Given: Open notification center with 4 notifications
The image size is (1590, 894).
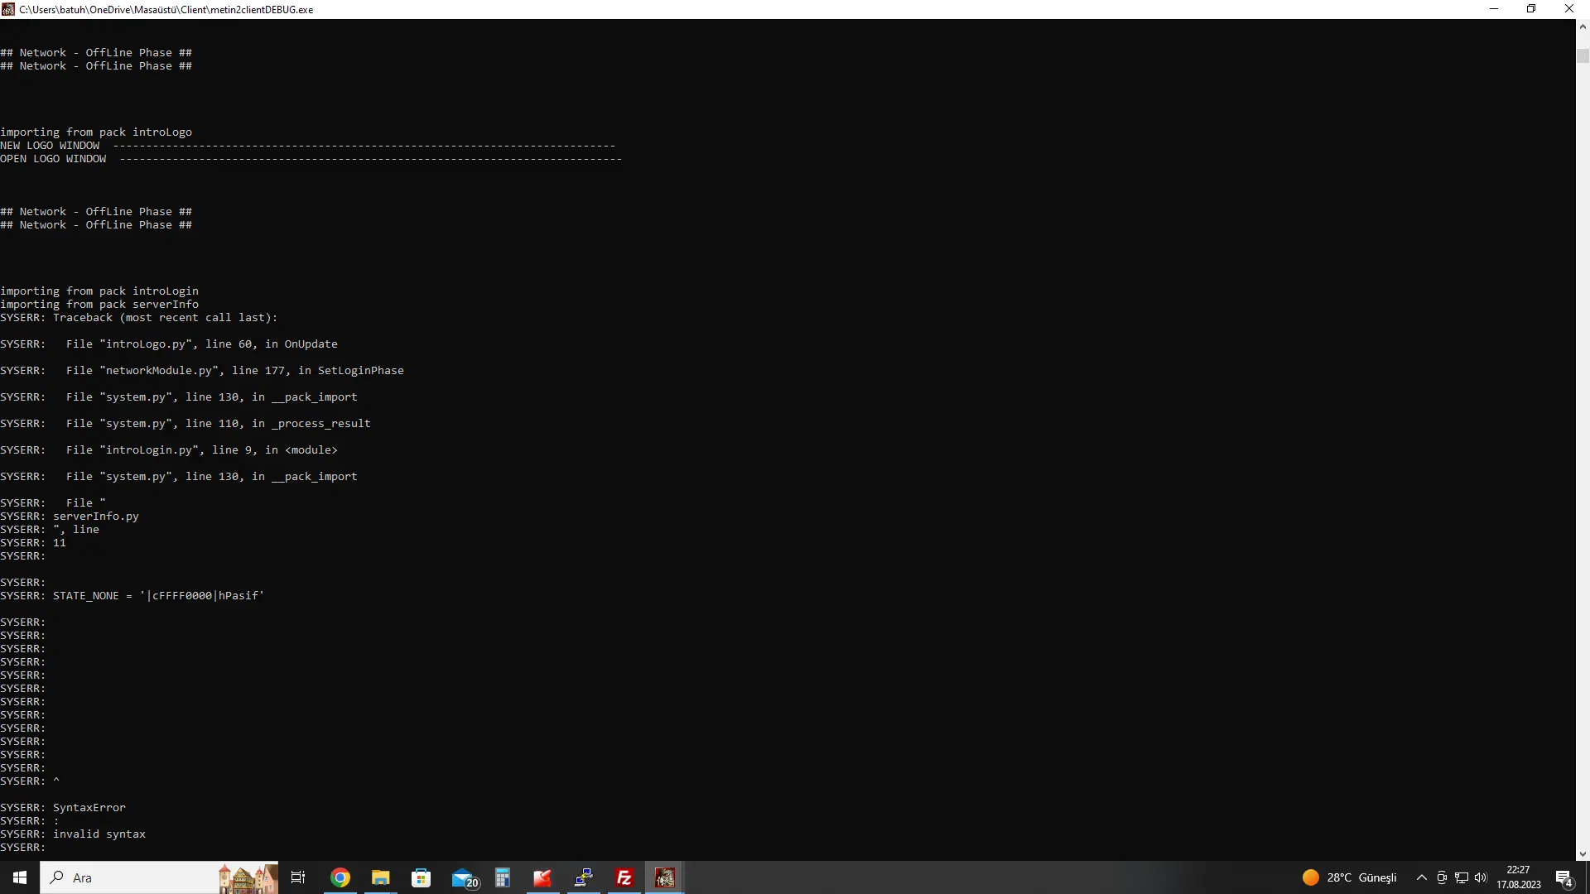Looking at the screenshot, I should 1564,877.
